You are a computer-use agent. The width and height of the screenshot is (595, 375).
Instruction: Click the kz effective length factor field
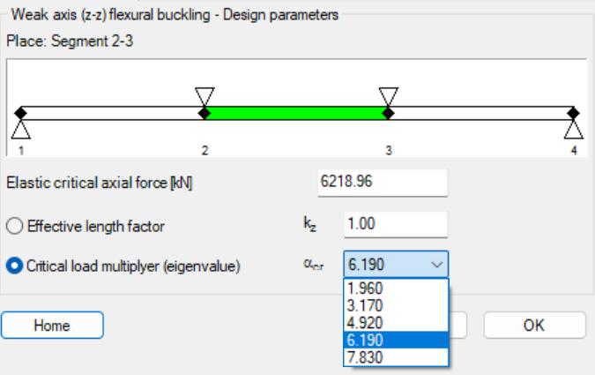coord(396,225)
